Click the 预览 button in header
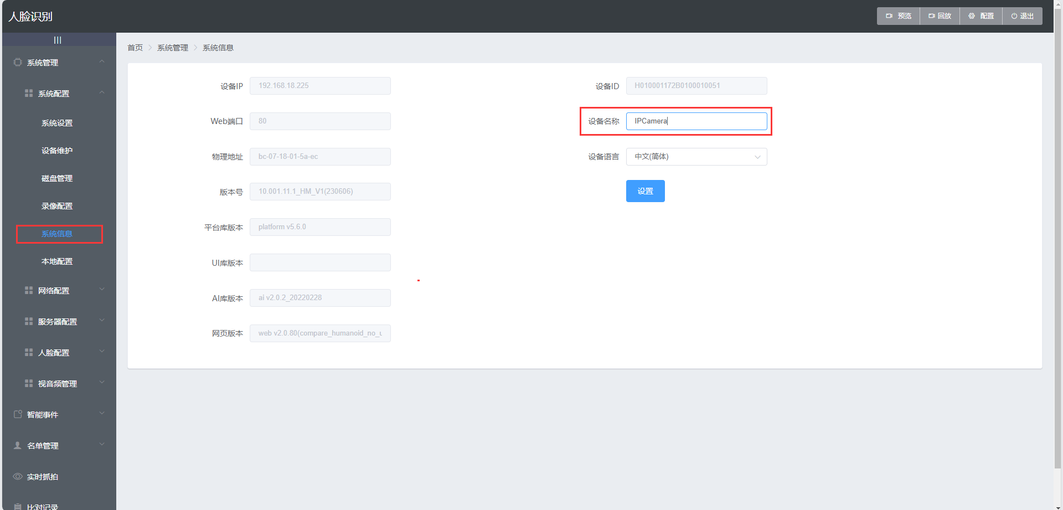The height and width of the screenshot is (510, 1063). click(x=899, y=16)
